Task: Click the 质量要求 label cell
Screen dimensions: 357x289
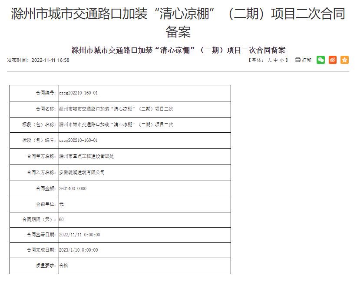Action: tap(34, 266)
